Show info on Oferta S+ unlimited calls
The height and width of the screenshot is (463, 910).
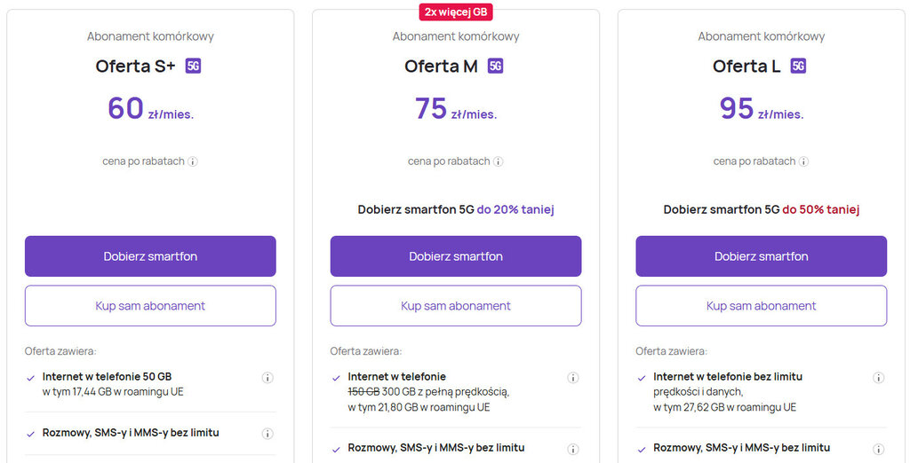(267, 434)
